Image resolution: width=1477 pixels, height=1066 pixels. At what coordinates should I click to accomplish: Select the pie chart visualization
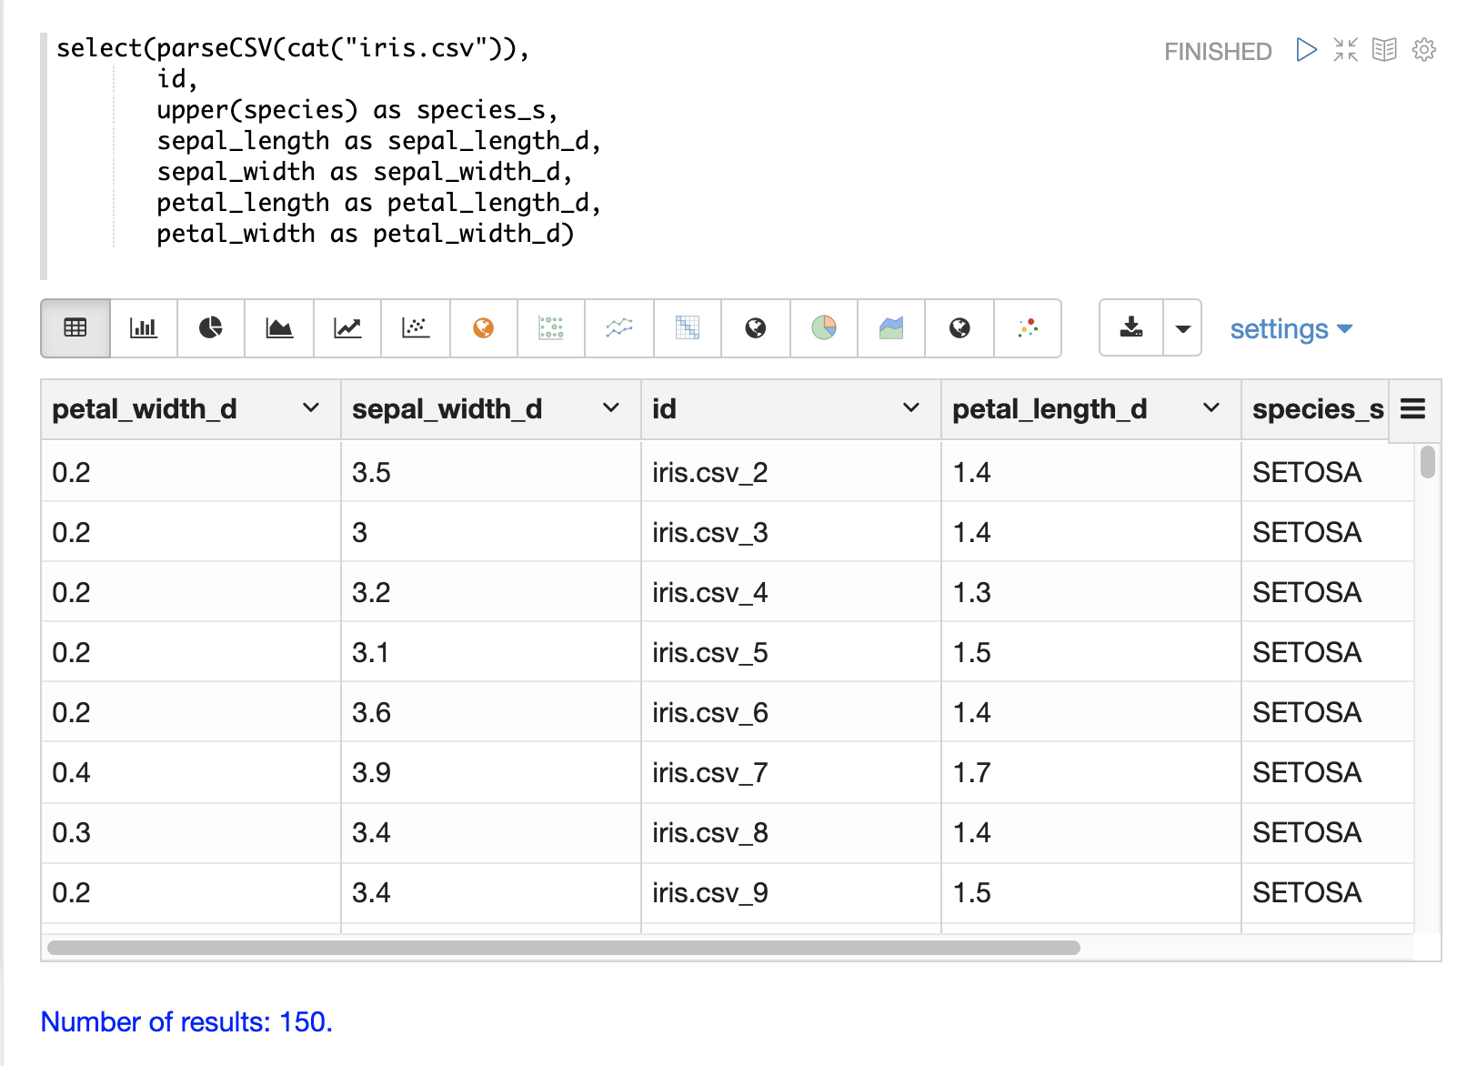211,328
